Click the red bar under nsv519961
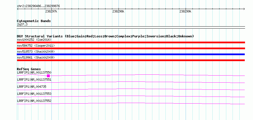253x120 pixels. [x=131, y=60]
